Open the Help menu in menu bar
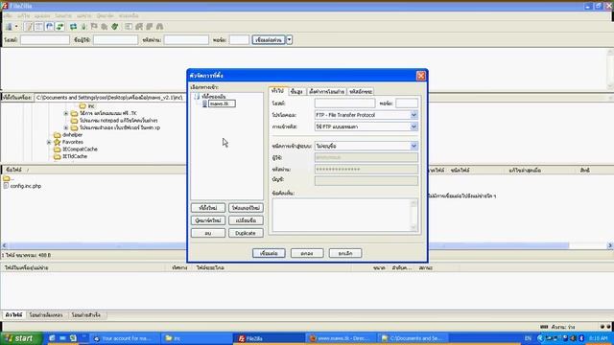This screenshot has height=345, width=614. coord(129,16)
